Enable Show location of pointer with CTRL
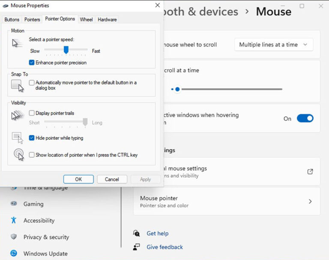This screenshot has height=260, width=329. pos(32,155)
